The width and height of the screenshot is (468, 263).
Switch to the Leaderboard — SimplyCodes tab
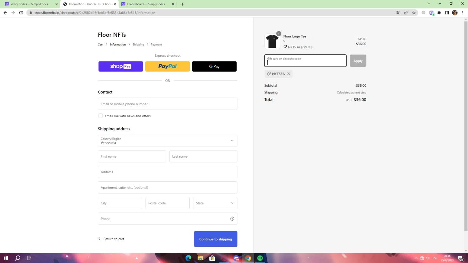click(146, 4)
